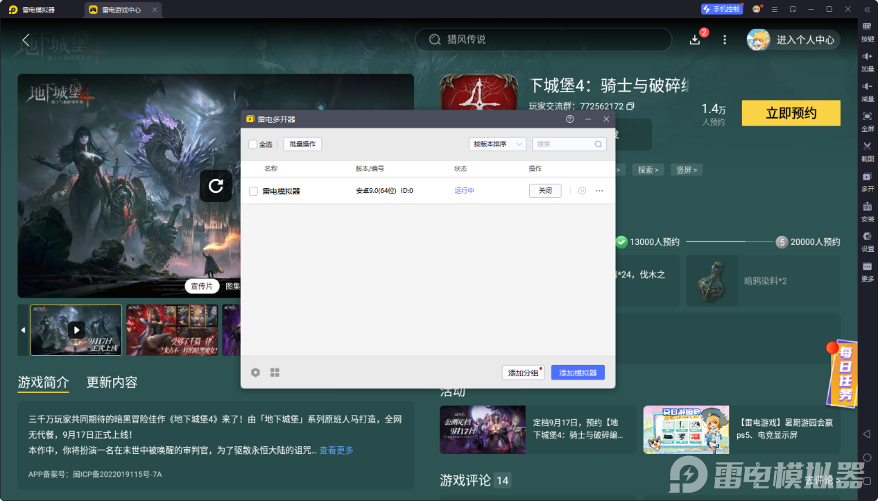Viewport: 878px width, 501px height.
Task: Click the 截图 screenshot scissors icon
Action: click(867, 149)
